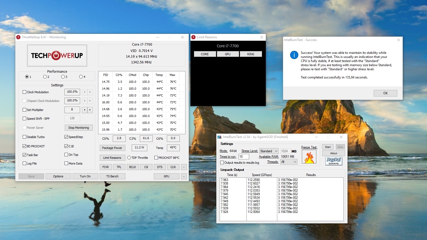Switch to GPU tab in Limit Reasons
427x240 pixels.
tap(228, 54)
